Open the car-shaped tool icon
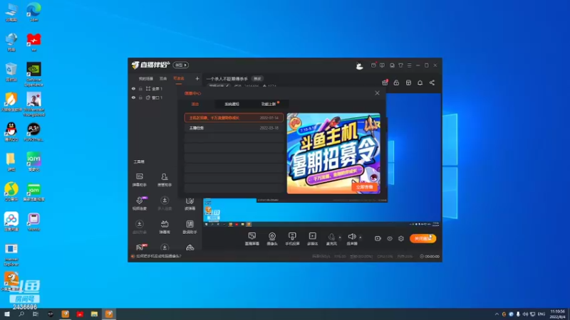Screen dimensions: 570x320 (190, 247)
